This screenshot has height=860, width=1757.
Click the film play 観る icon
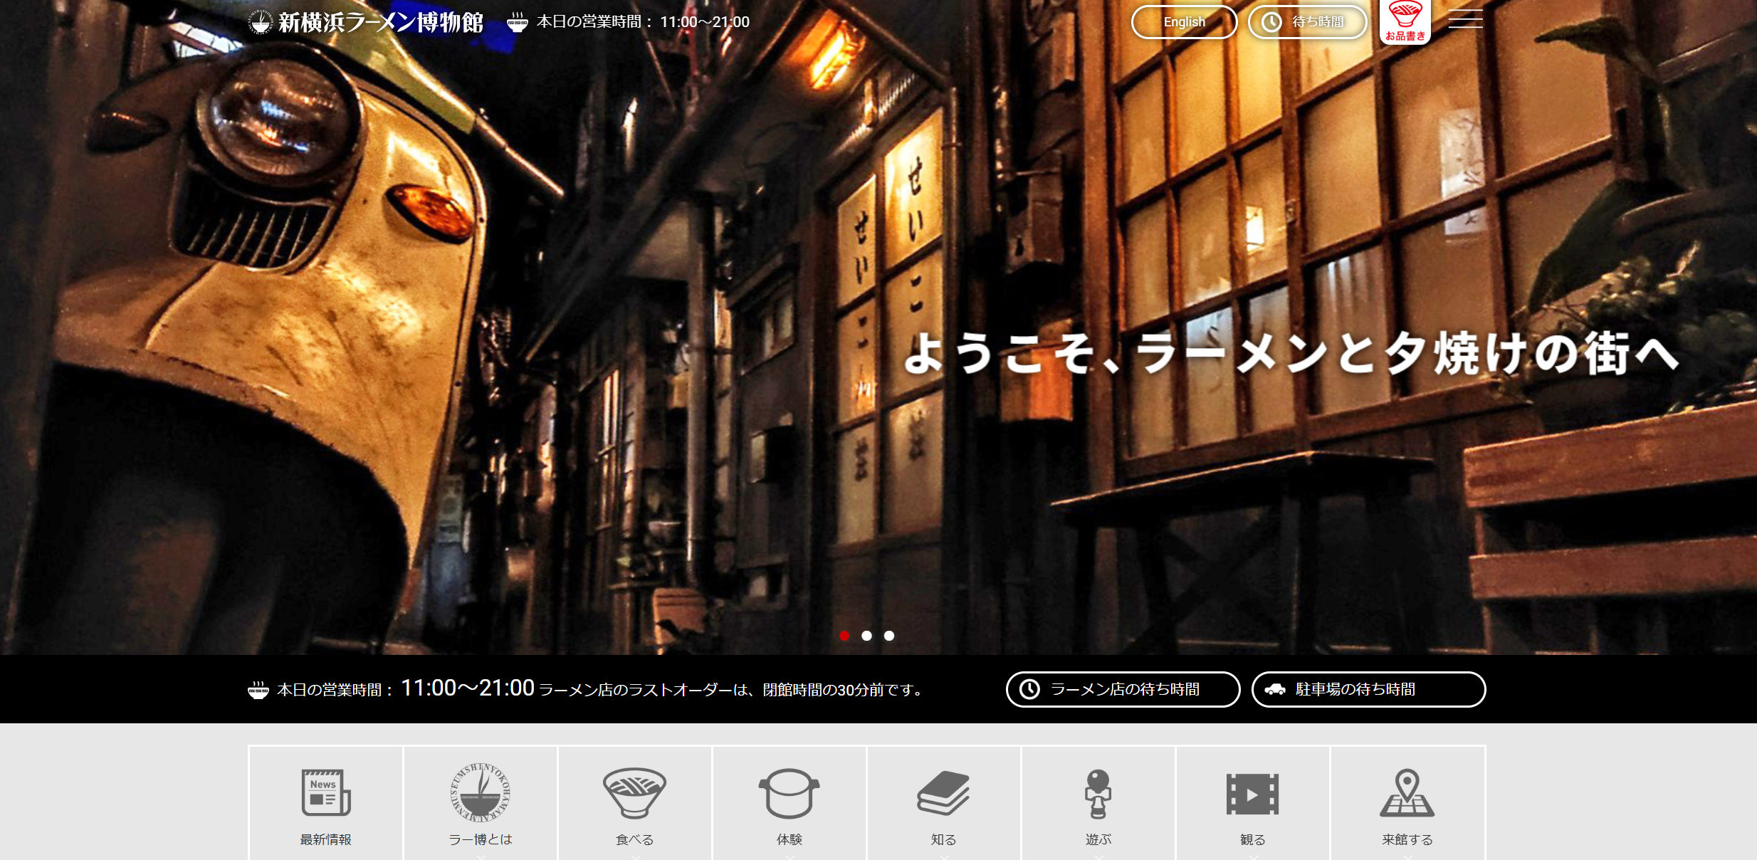coord(1252,793)
